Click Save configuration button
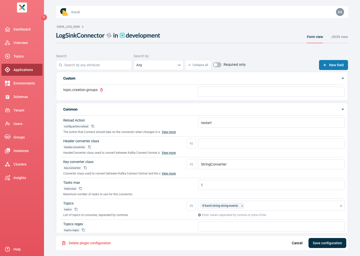The width and height of the screenshot is (360, 256). pyautogui.click(x=327, y=243)
